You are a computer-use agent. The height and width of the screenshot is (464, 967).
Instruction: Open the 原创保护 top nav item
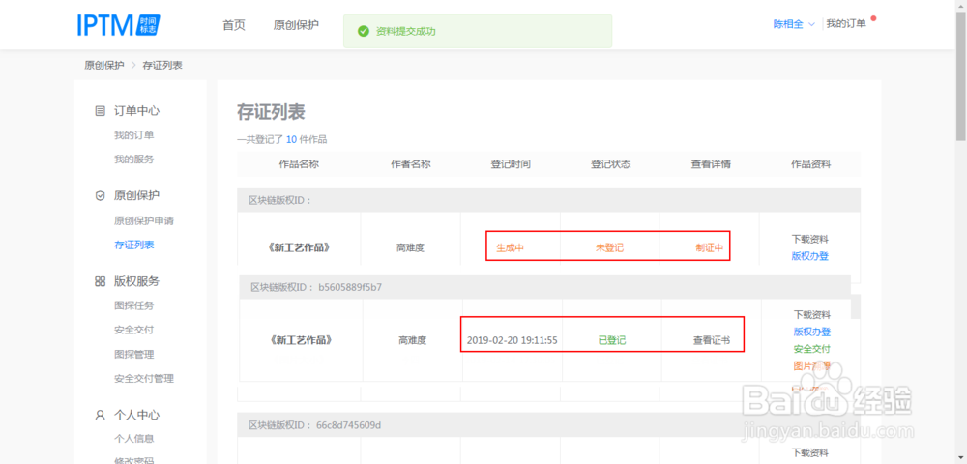click(x=296, y=25)
